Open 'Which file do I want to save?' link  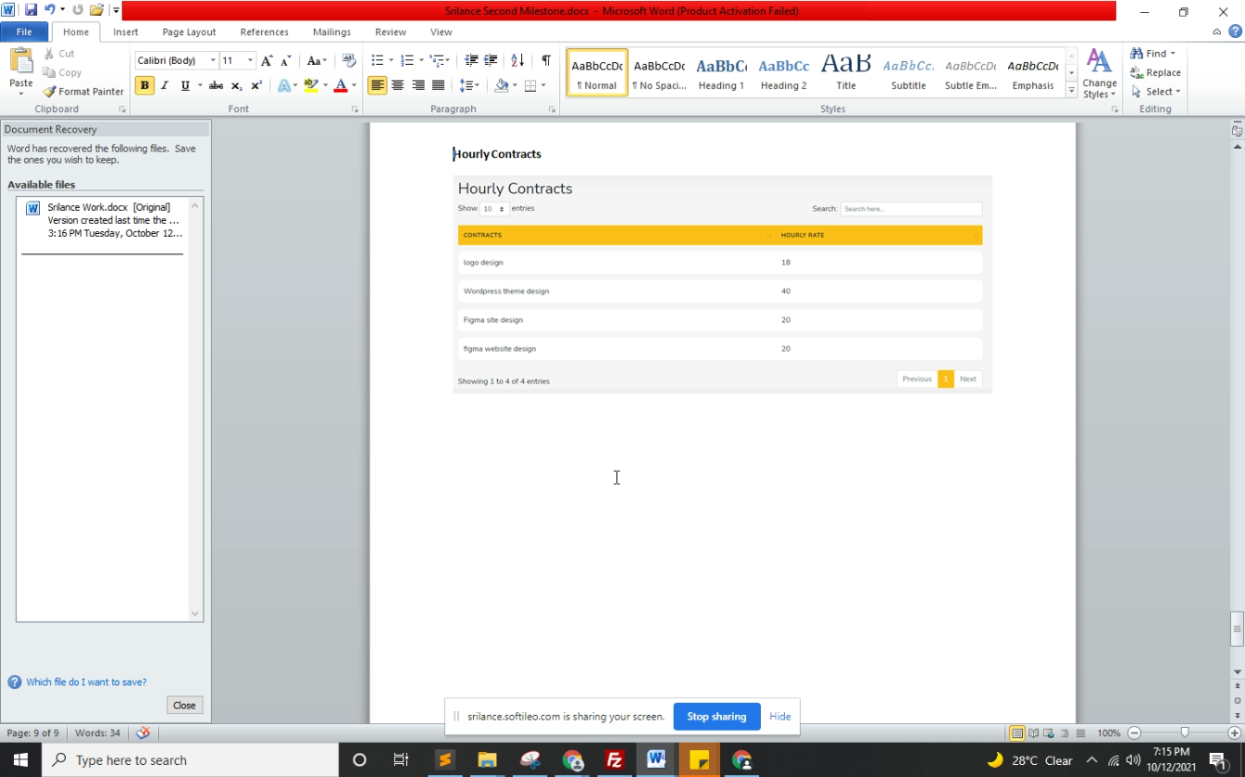click(x=86, y=682)
